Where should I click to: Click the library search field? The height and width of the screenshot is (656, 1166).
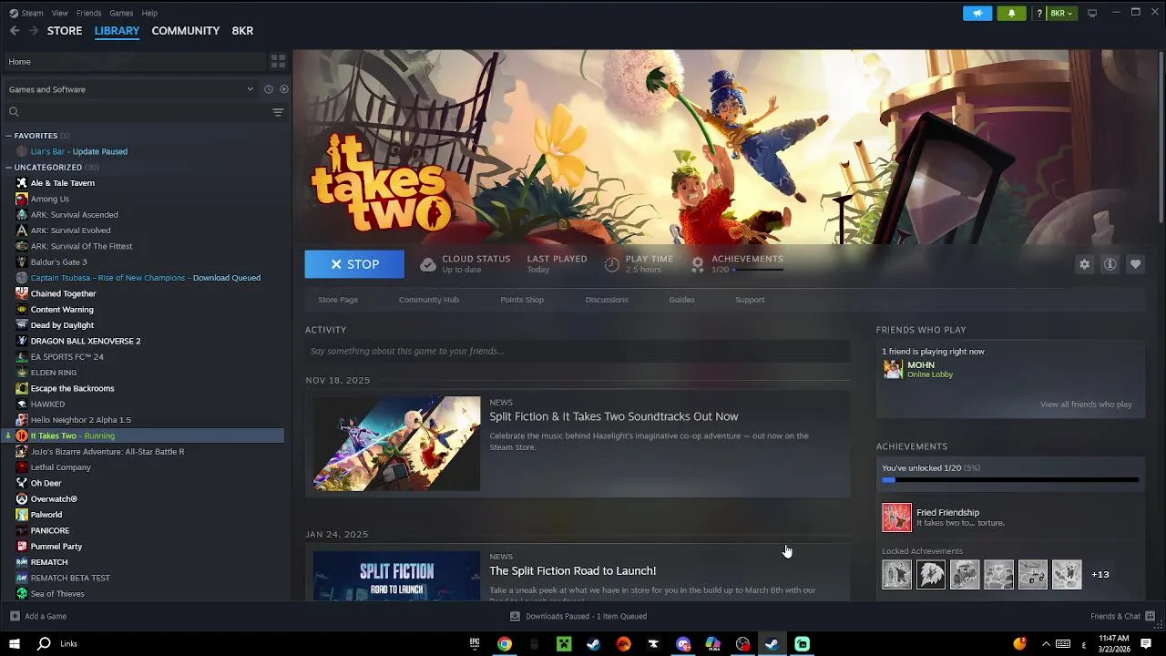point(137,112)
